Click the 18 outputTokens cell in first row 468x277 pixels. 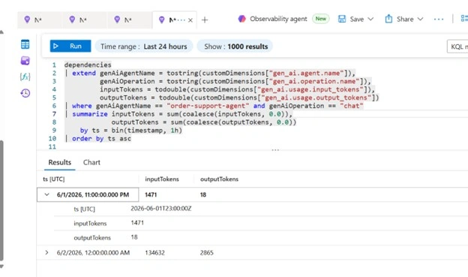point(203,194)
